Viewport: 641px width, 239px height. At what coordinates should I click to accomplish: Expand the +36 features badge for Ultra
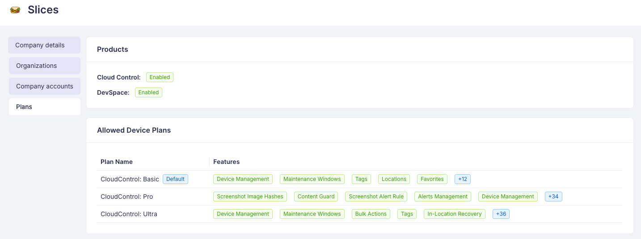[x=501, y=214]
